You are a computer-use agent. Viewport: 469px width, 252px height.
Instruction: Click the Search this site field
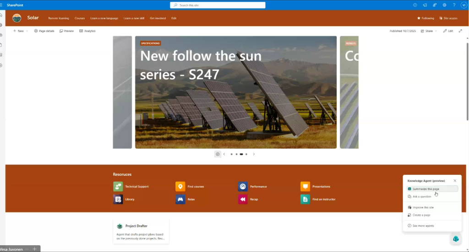coord(218,5)
